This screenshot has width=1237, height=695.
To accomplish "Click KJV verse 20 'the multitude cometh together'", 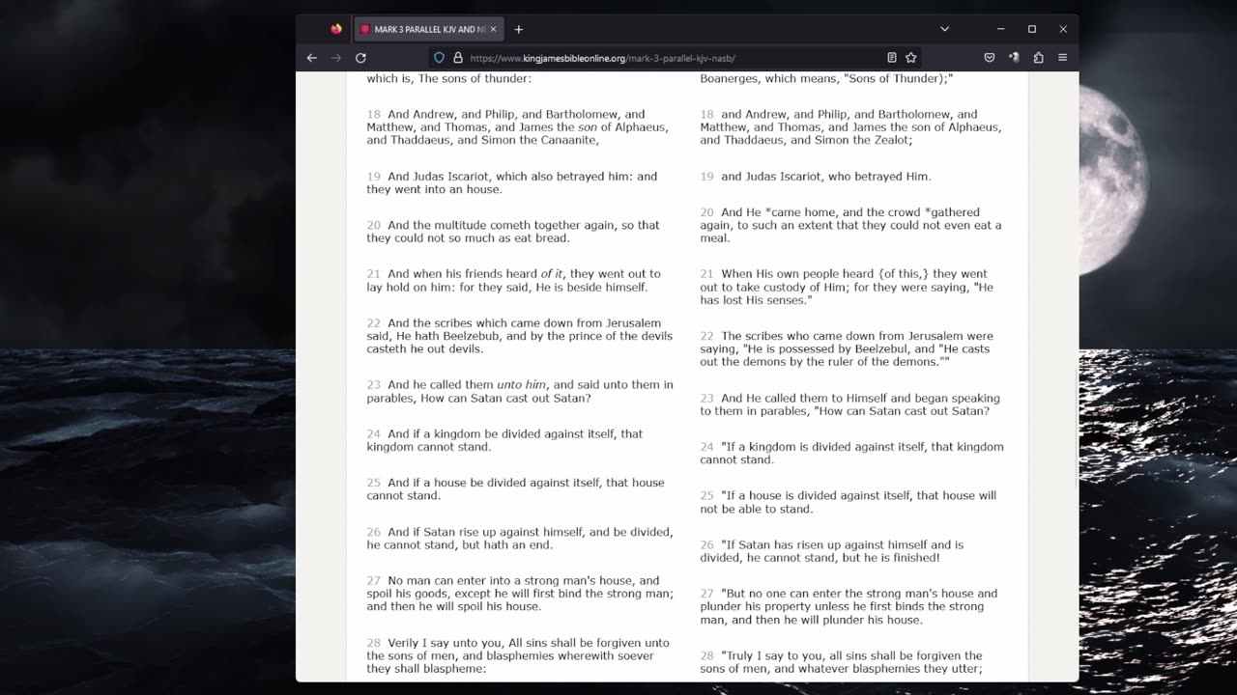I will pyautogui.click(x=513, y=232).
